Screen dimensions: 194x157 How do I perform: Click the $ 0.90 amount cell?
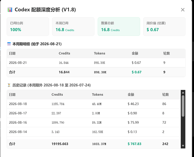132,113
